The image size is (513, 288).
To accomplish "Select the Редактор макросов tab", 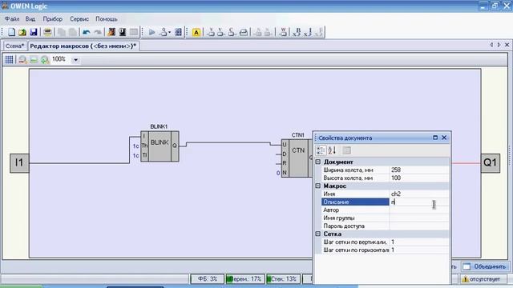I will tap(83, 46).
